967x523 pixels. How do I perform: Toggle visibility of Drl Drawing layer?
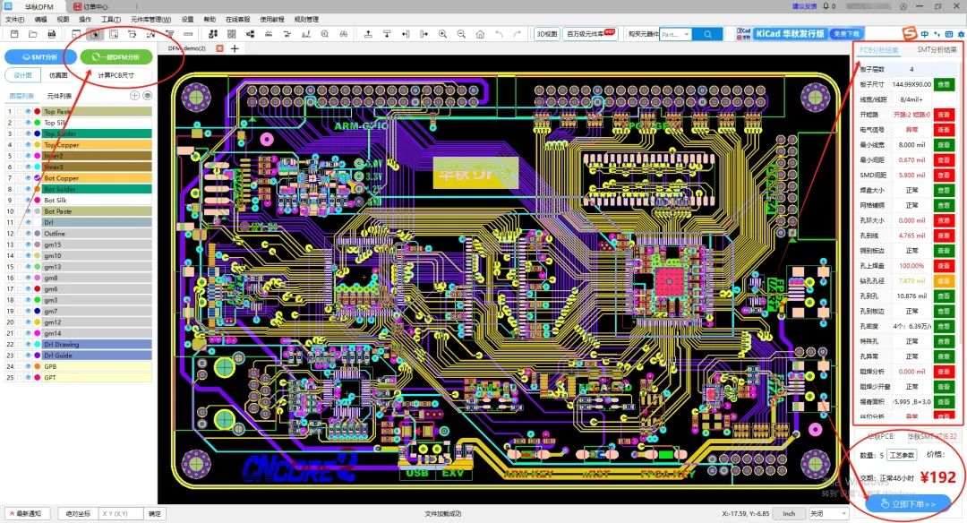[28, 345]
